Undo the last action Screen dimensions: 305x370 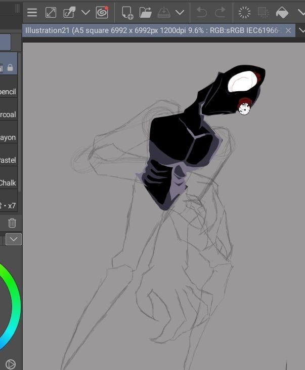[202, 12]
